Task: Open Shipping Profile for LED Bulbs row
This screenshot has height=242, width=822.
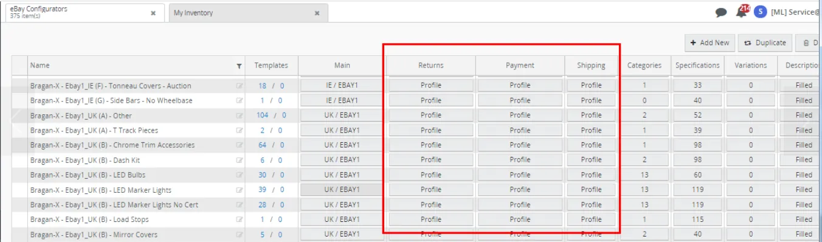Action: (591, 175)
